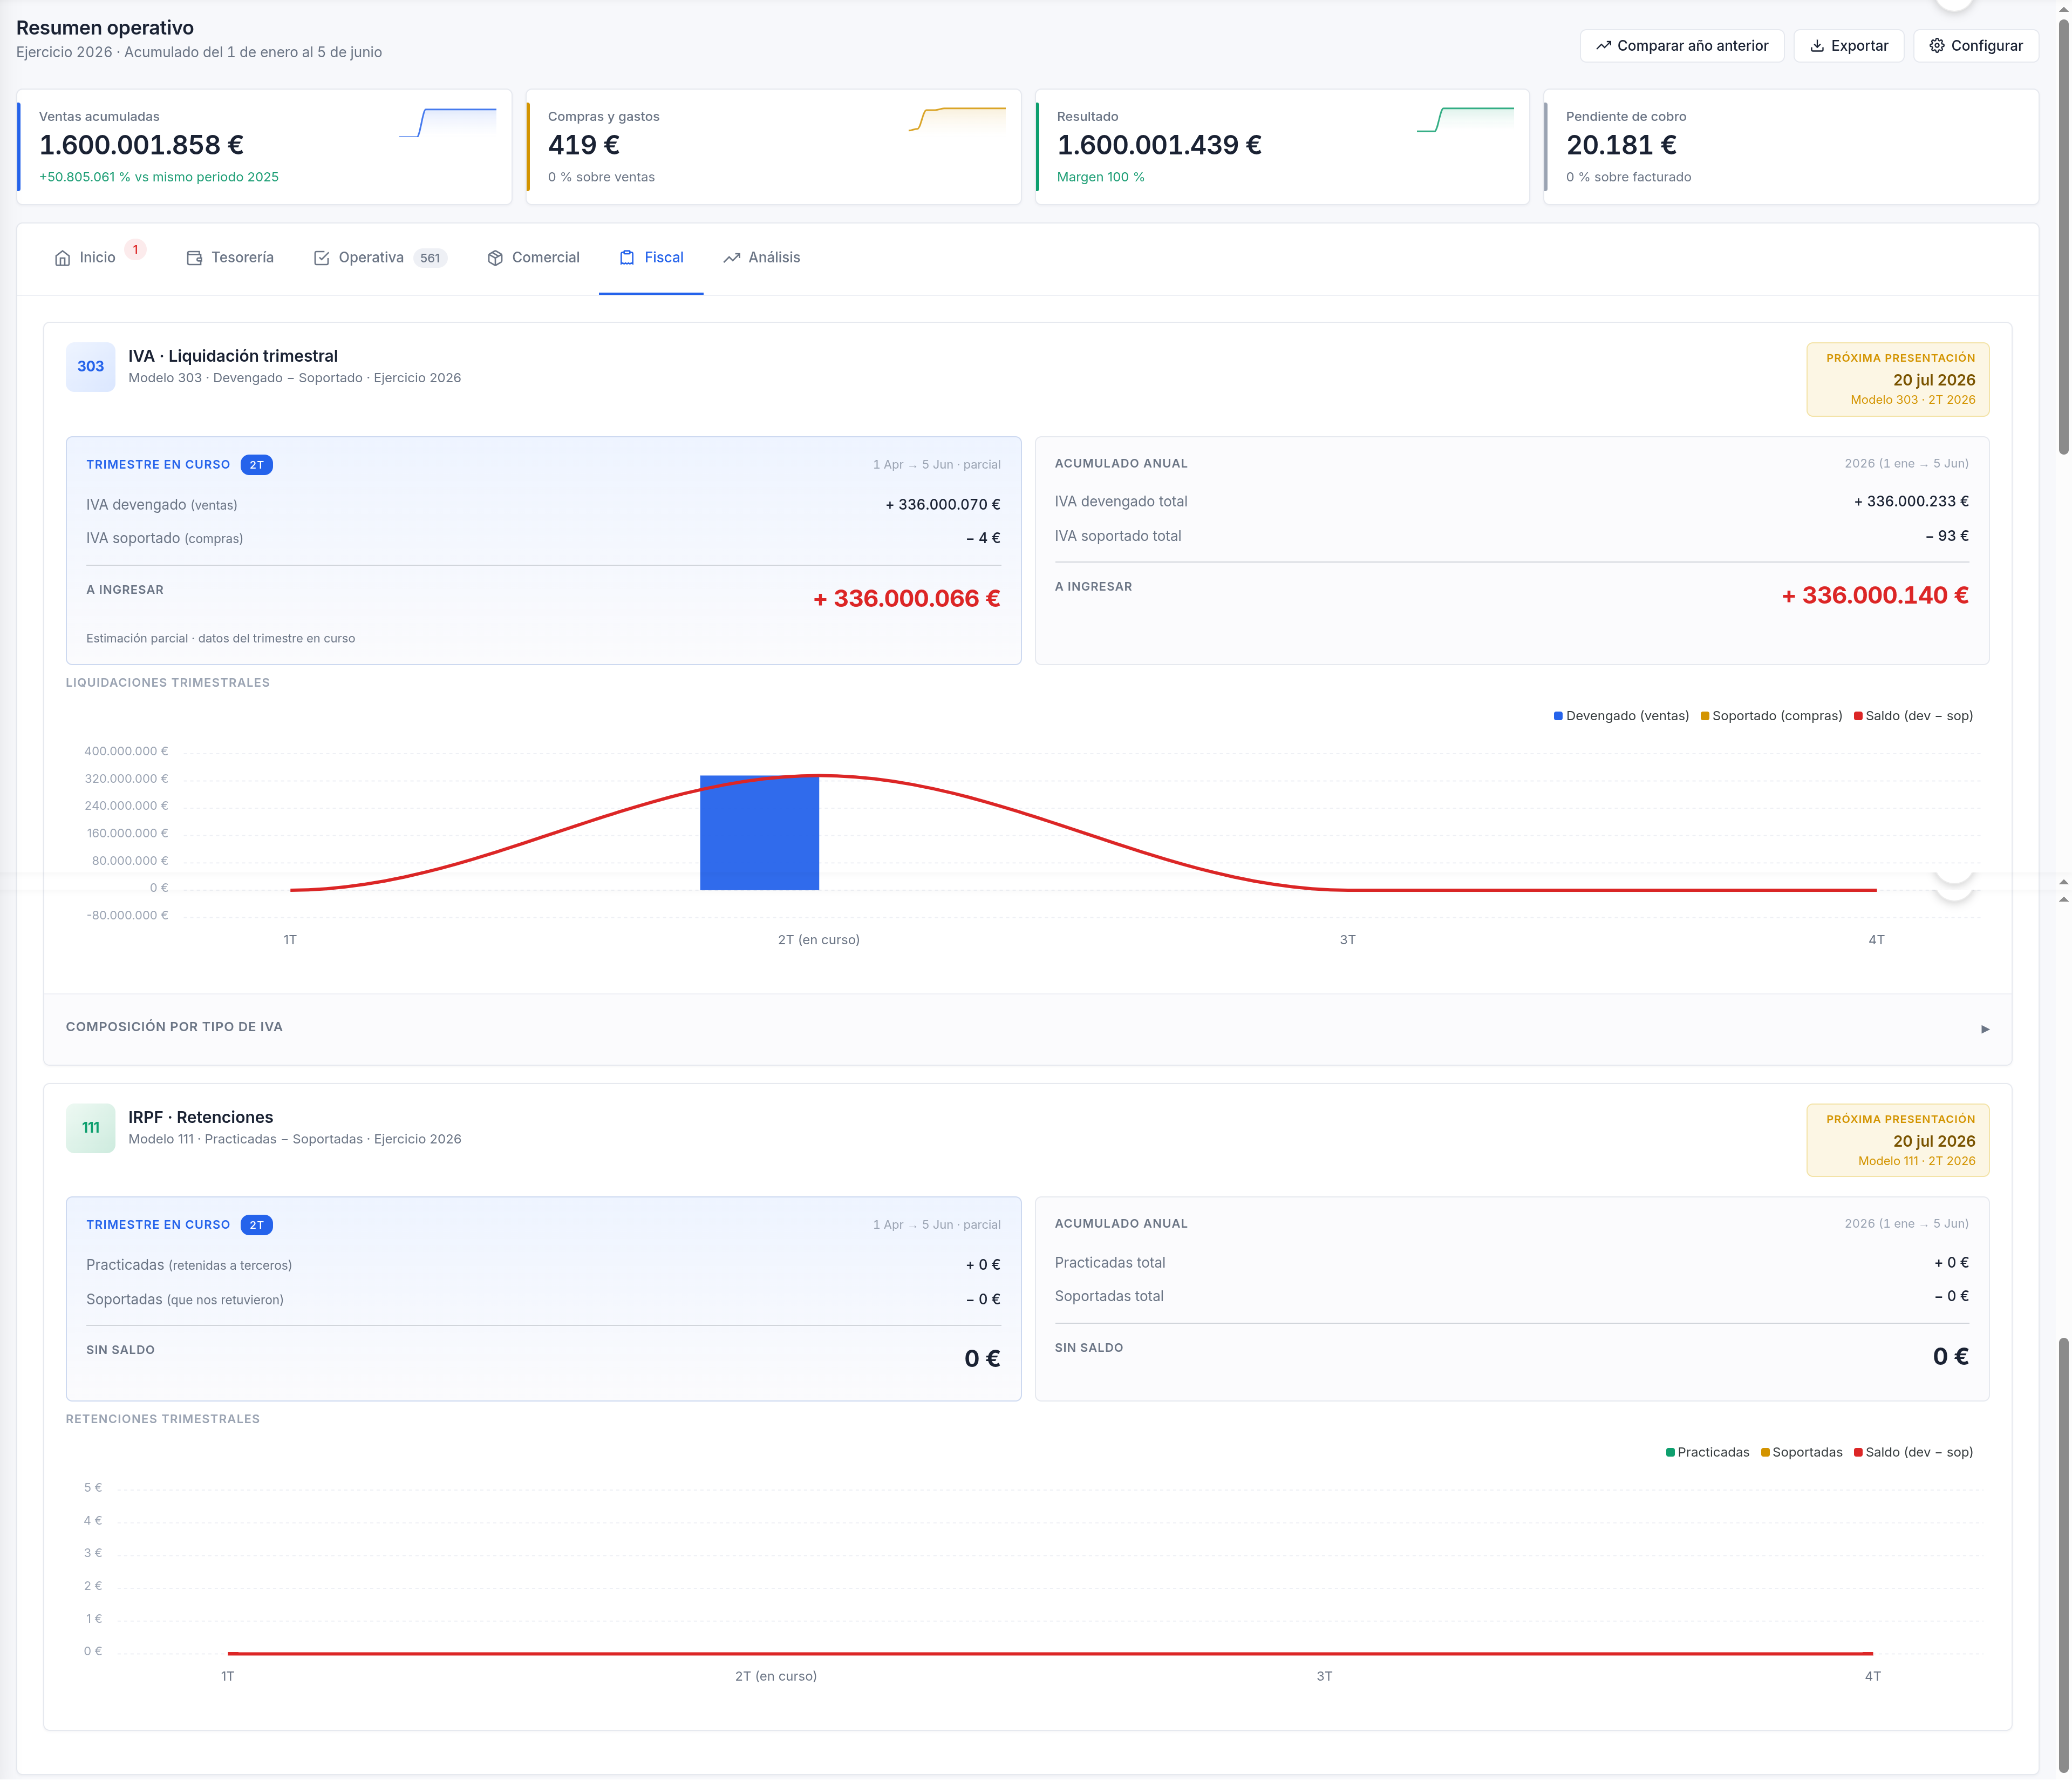The width and height of the screenshot is (2072, 1787).
Task: Click the 561 counter badge on Operativa
Action: (x=430, y=258)
